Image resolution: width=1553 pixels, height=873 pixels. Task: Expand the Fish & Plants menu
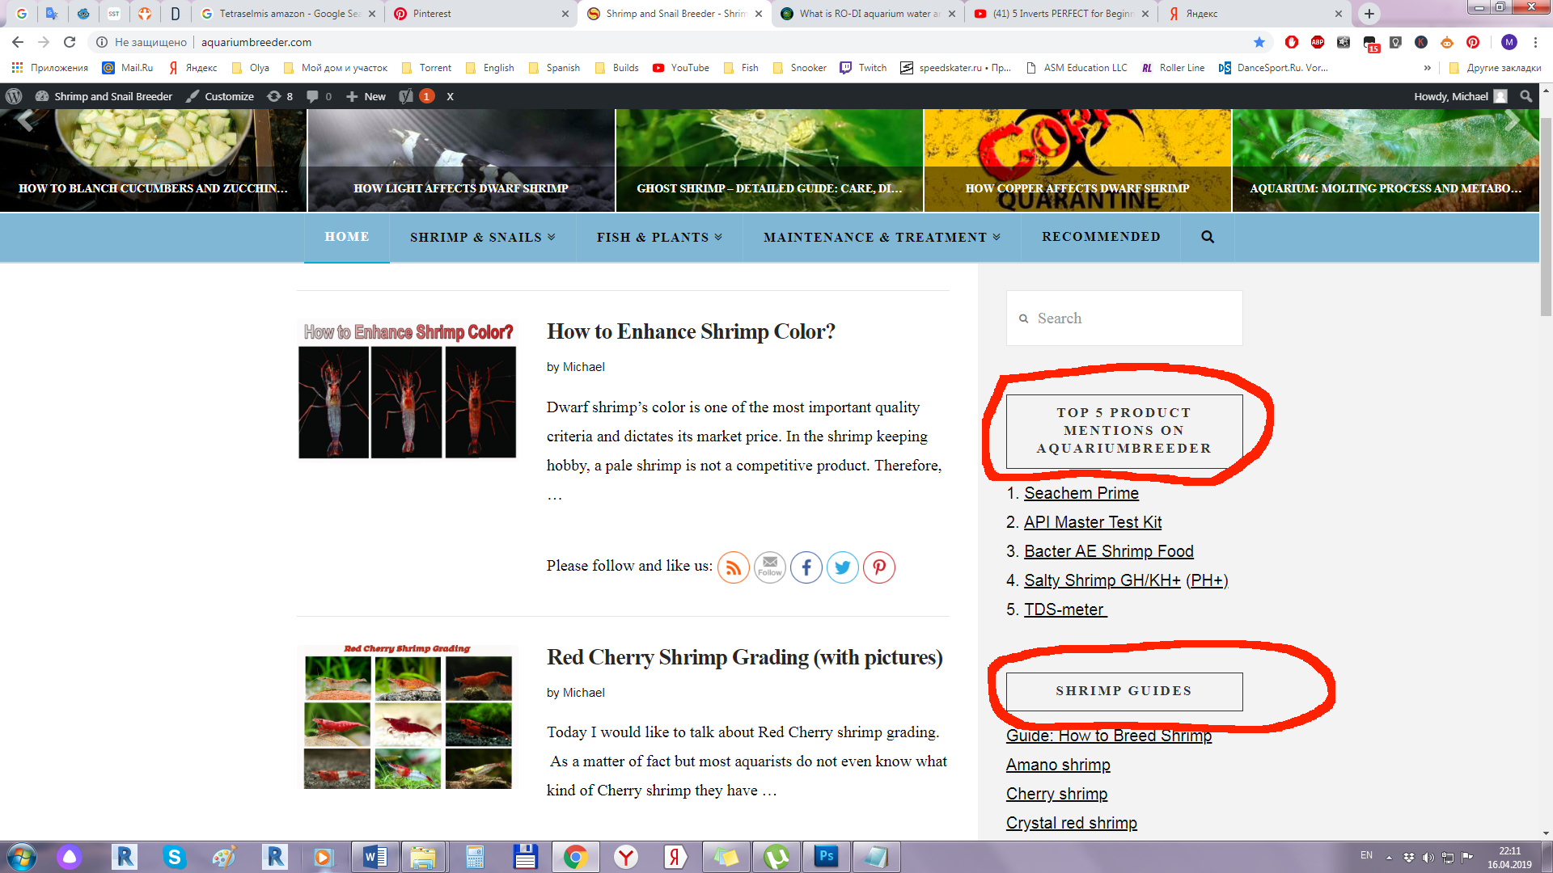[x=659, y=237]
